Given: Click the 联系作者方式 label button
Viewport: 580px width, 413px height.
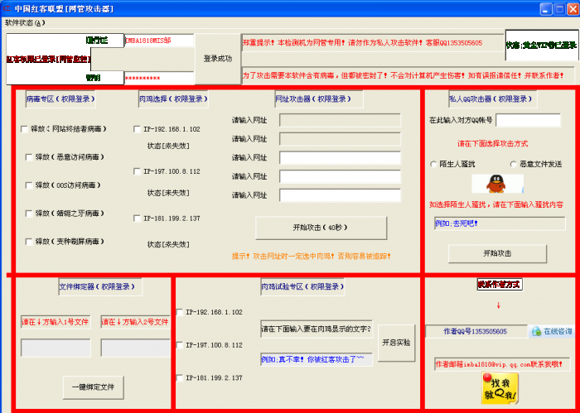Looking at the screenshot, I should tap(500, 285).
